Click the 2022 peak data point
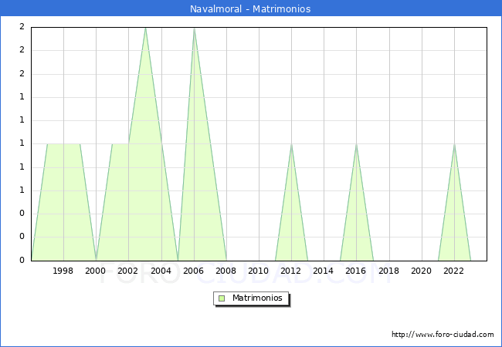Viewport: 502px width, 347px height. click(454, 144)
